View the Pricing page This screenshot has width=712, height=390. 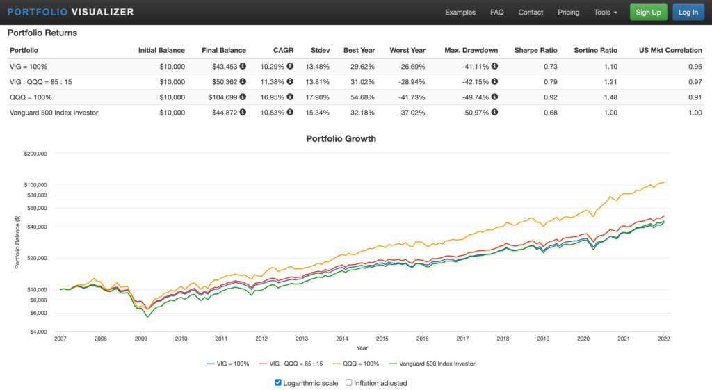tap(569, 13)
